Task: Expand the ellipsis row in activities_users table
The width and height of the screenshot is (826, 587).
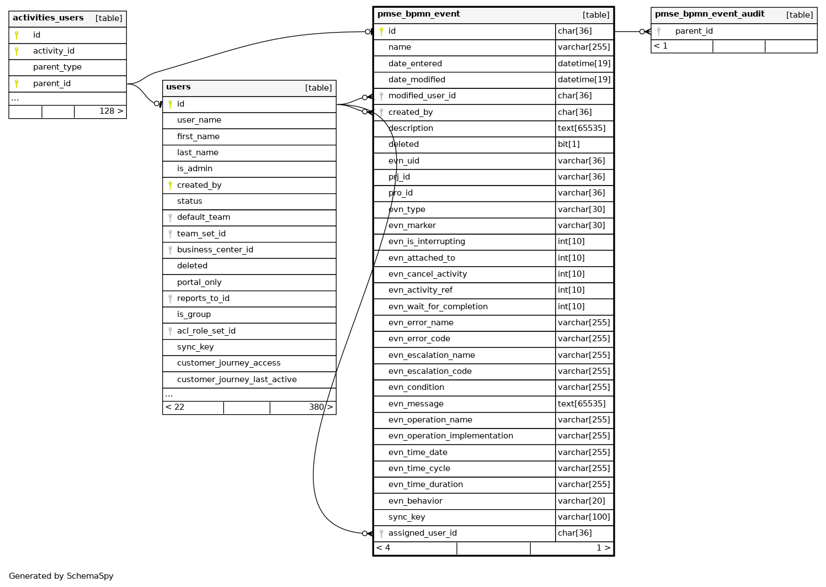Action: coord(15,99)
